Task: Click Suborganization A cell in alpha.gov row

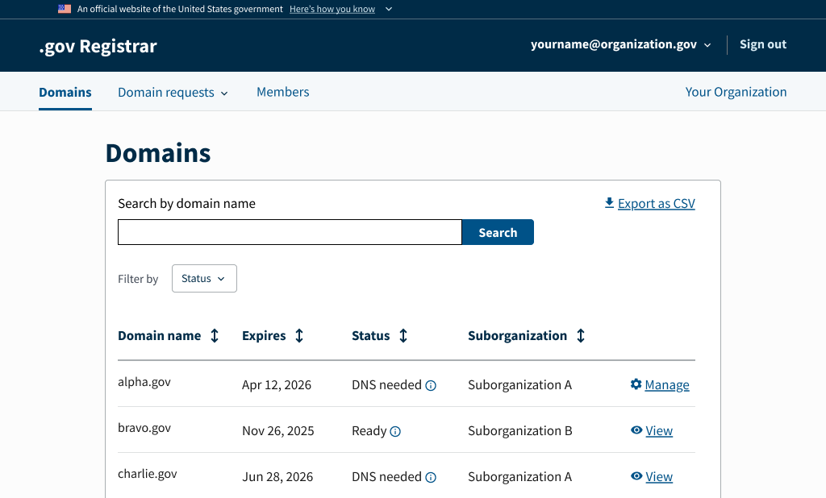Action: click(x=520, y=385)
